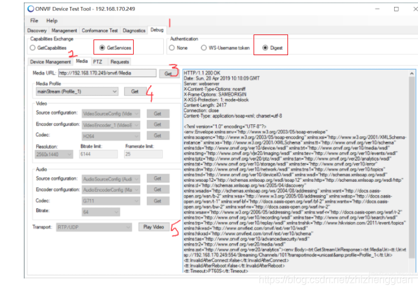Maximize the ONVIF Device Test Tool window

point(397,9)
